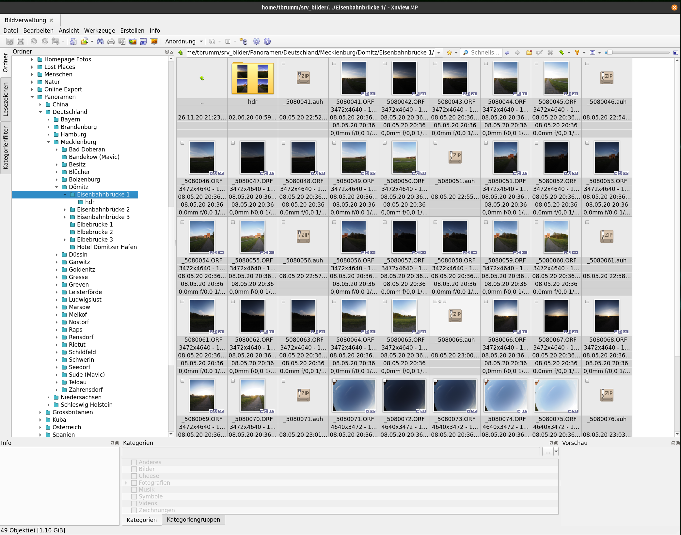Select the _5080060.ORF thumbnail
Screen dimensions: 681x535
[556, 237]
